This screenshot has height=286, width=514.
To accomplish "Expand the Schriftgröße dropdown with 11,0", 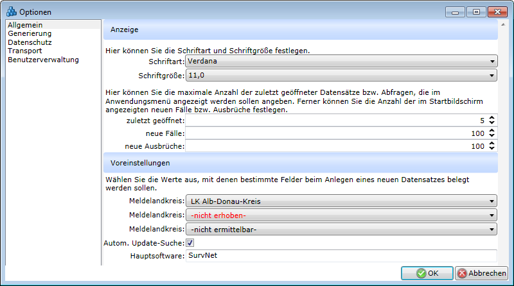I will pos(341,76).
